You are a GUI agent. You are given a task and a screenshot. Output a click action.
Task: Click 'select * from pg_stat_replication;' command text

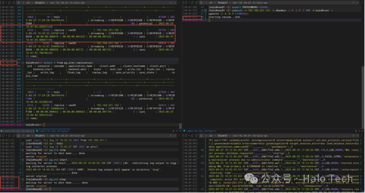(x=69, y=63)
